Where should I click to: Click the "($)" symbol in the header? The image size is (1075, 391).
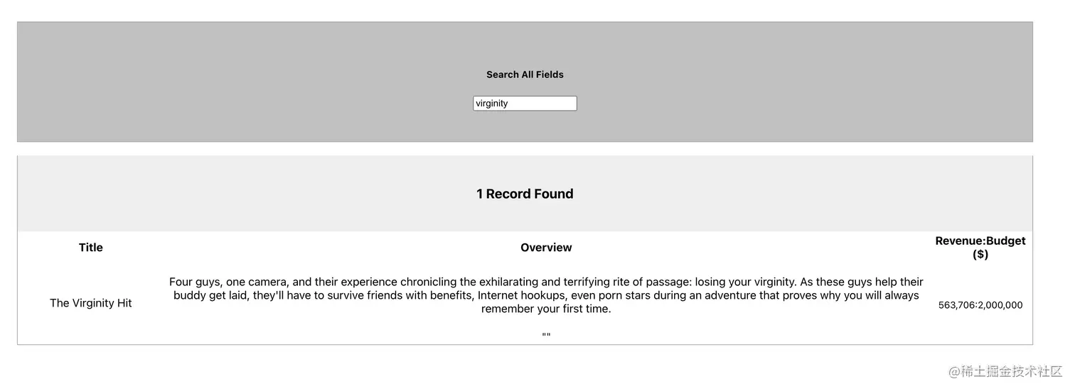point(980,255)
